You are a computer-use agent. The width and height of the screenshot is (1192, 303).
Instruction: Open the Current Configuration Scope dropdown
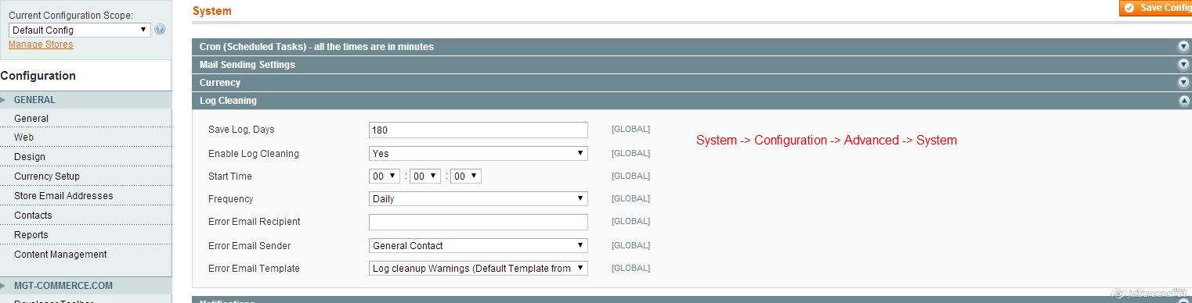tap(79, 30)
